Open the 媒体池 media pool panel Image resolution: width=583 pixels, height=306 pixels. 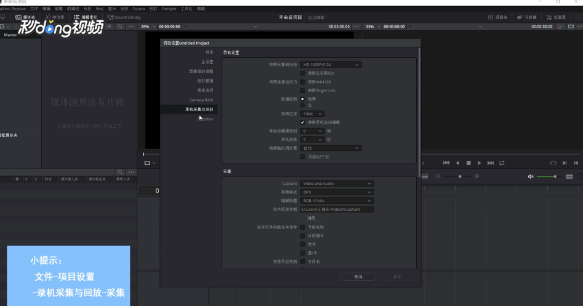25,17
